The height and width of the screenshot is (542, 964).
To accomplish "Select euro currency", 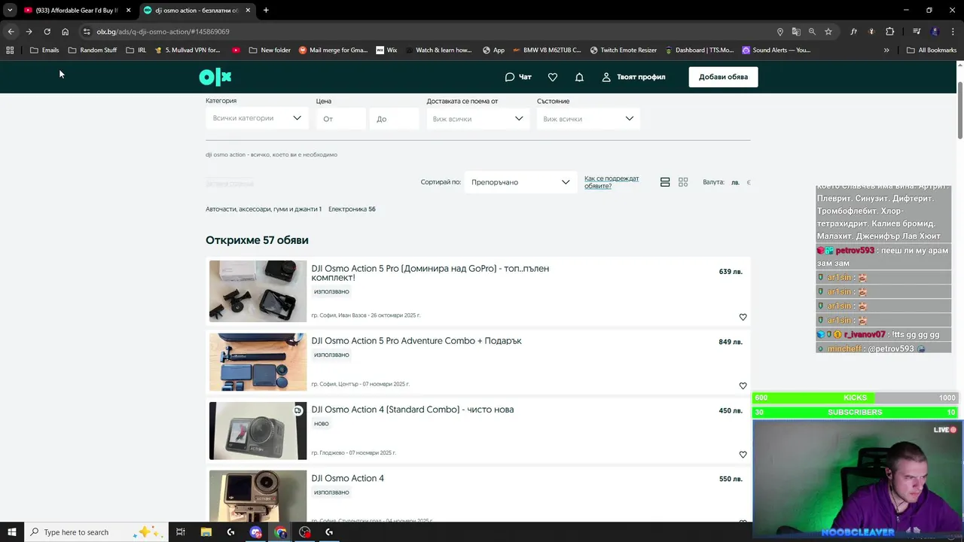I will pos(748,182).
